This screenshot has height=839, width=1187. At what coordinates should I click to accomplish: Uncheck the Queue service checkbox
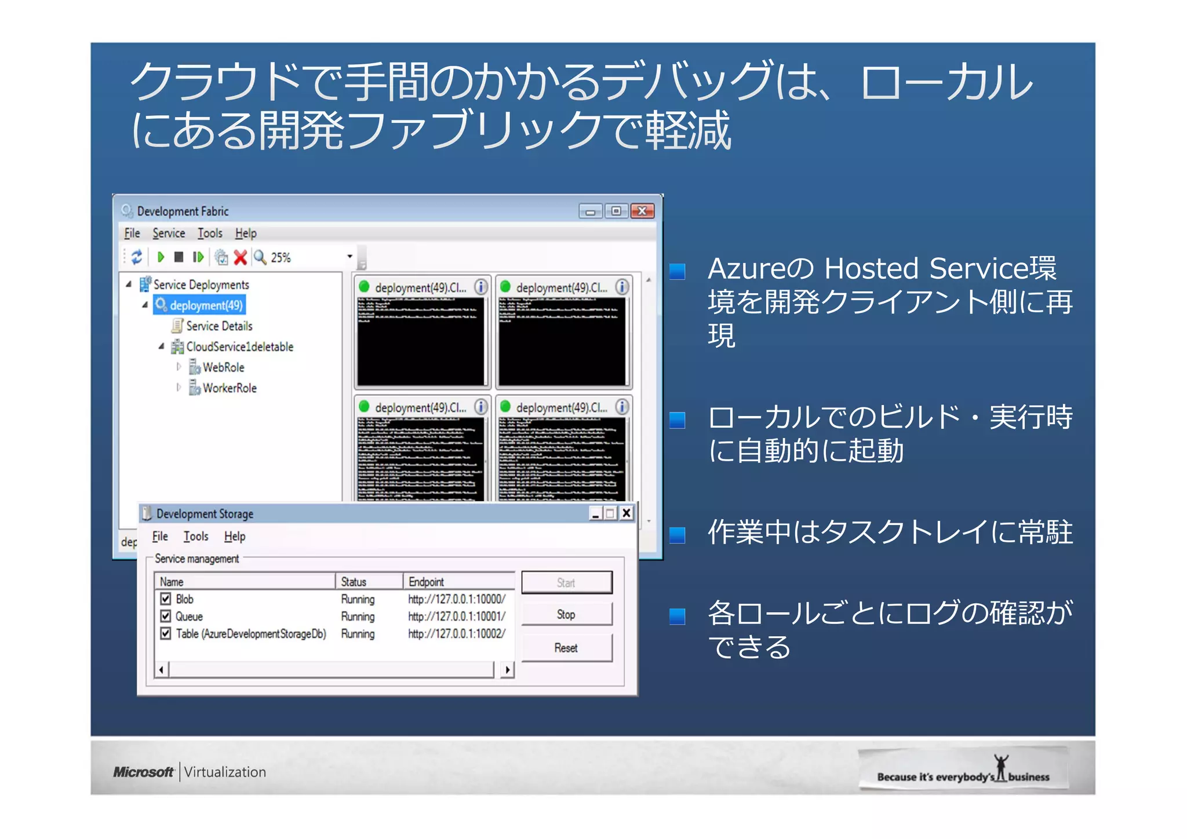coord(166,616)
